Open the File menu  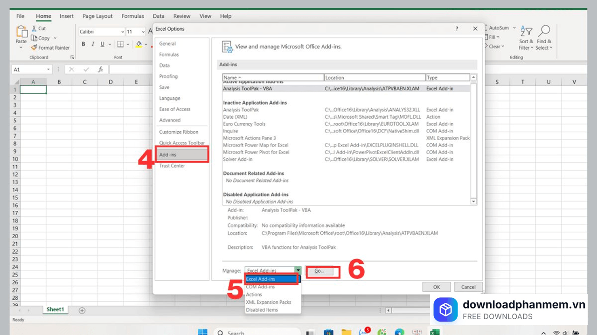point(21,16)
